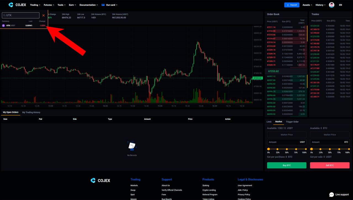Click the UTK coin icon
The image size is (353, 200).
pos(4,25)
